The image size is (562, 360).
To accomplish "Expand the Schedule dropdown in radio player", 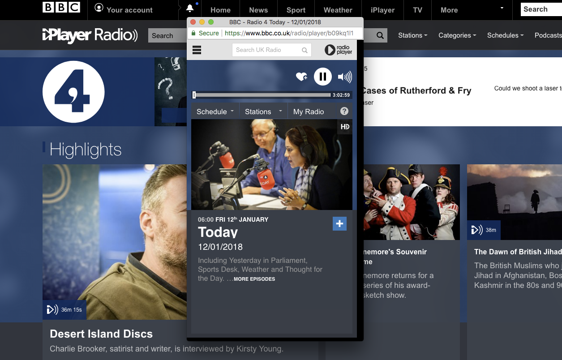I will (215, 111).
